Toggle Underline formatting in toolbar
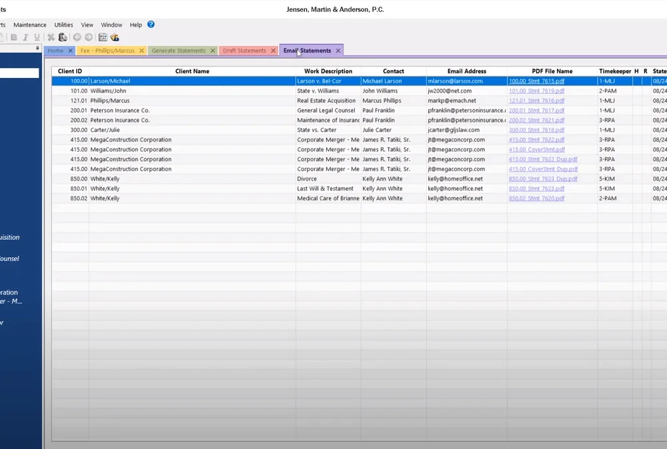 tap(37, 37)
